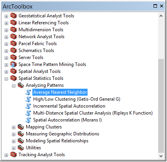Select High/Low Clustering (Getis-Ord General G) tool
This screenshot has height=162, width=167.
coord(77,99)
